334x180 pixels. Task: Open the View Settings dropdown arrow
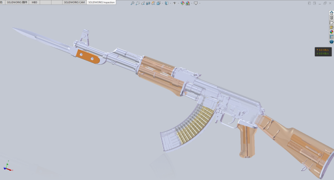coord(200,3)
